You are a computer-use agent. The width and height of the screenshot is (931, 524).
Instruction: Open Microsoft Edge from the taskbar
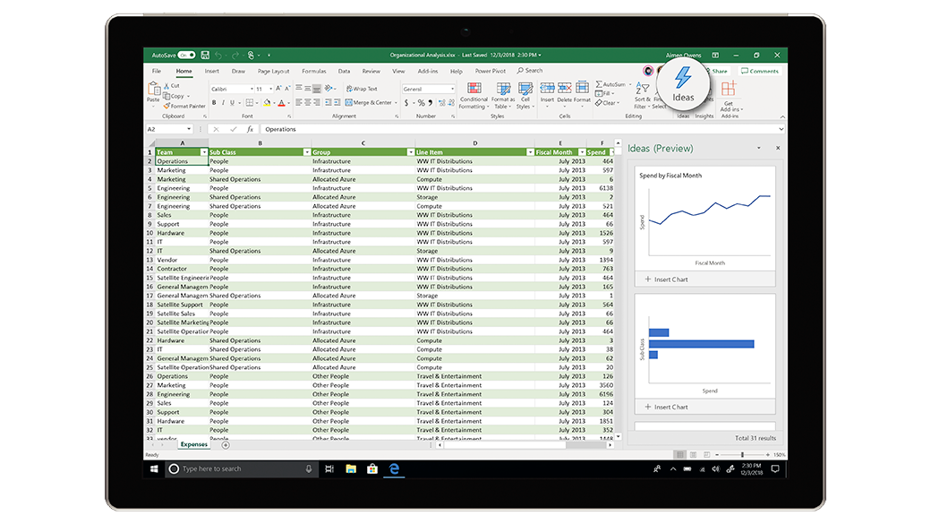point(393,468)
